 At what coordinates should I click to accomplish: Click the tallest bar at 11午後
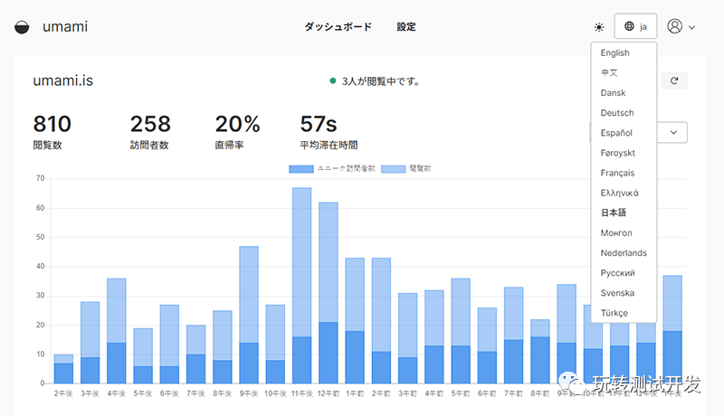click(x=301, y=271)
